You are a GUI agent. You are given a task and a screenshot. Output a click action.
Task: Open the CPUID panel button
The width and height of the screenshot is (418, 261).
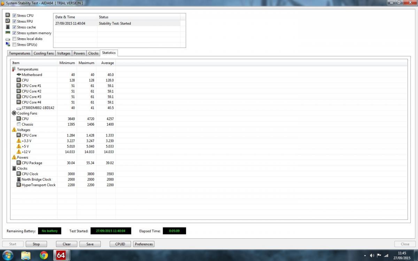pyautogui.click(x=120, y=244)
